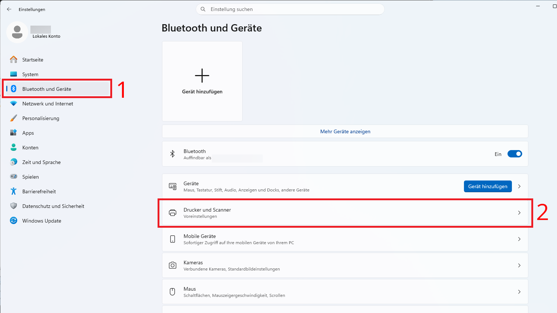Click the plus icon to add a device
Viewport: 557px width, 313px height.
coord(202,76)
